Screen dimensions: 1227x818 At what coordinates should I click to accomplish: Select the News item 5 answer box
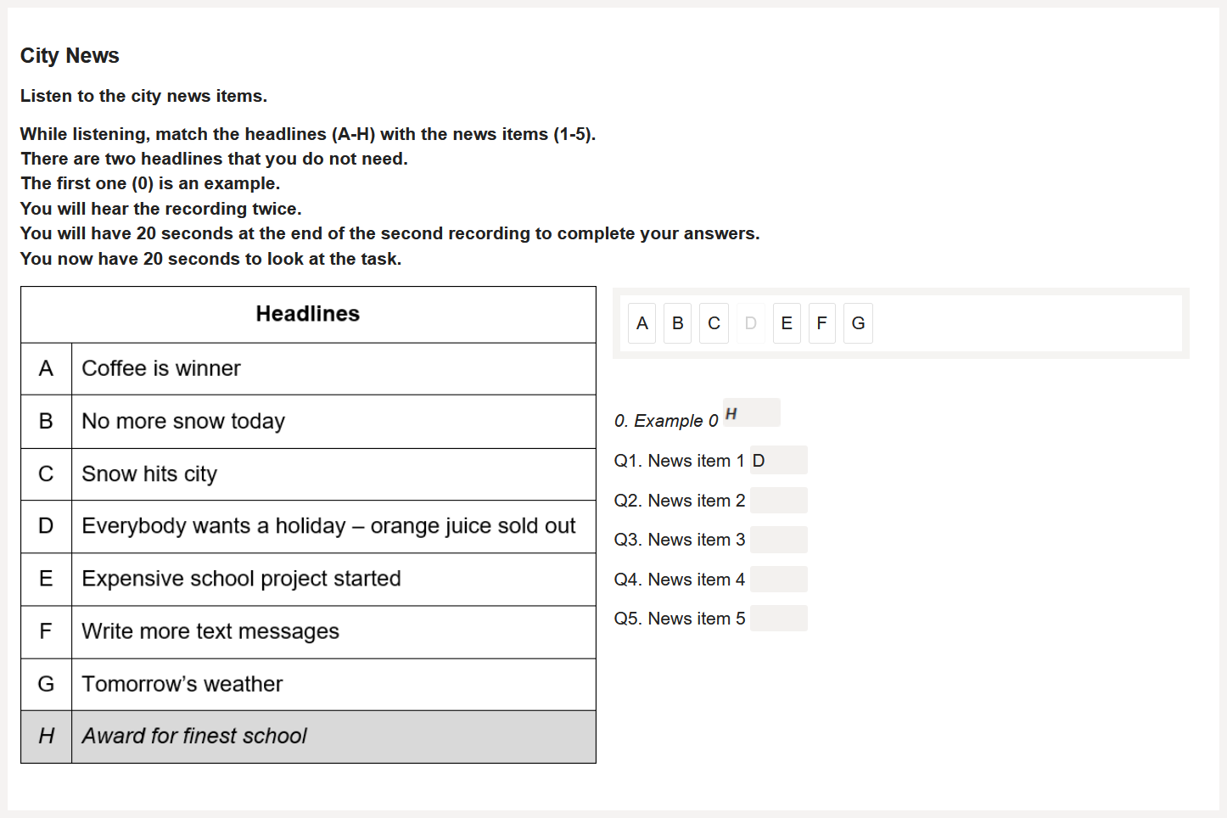[x=778, y=619]
